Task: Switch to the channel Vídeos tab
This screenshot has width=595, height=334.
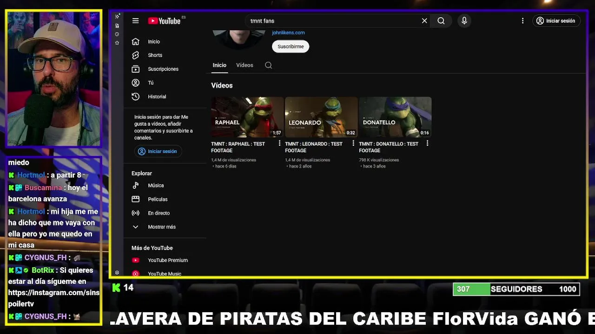Action: 245,65
